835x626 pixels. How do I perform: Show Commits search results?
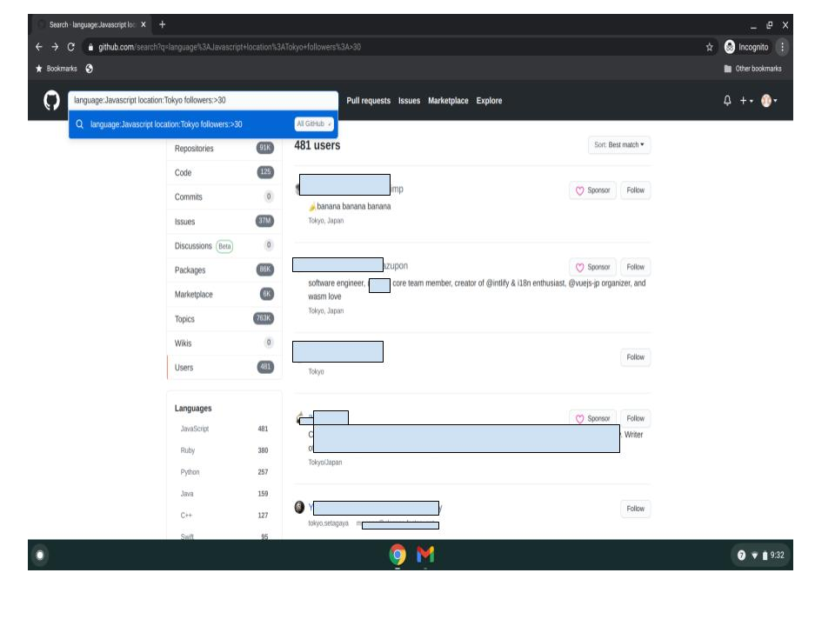pyautogui.click(x=224, y=197)
